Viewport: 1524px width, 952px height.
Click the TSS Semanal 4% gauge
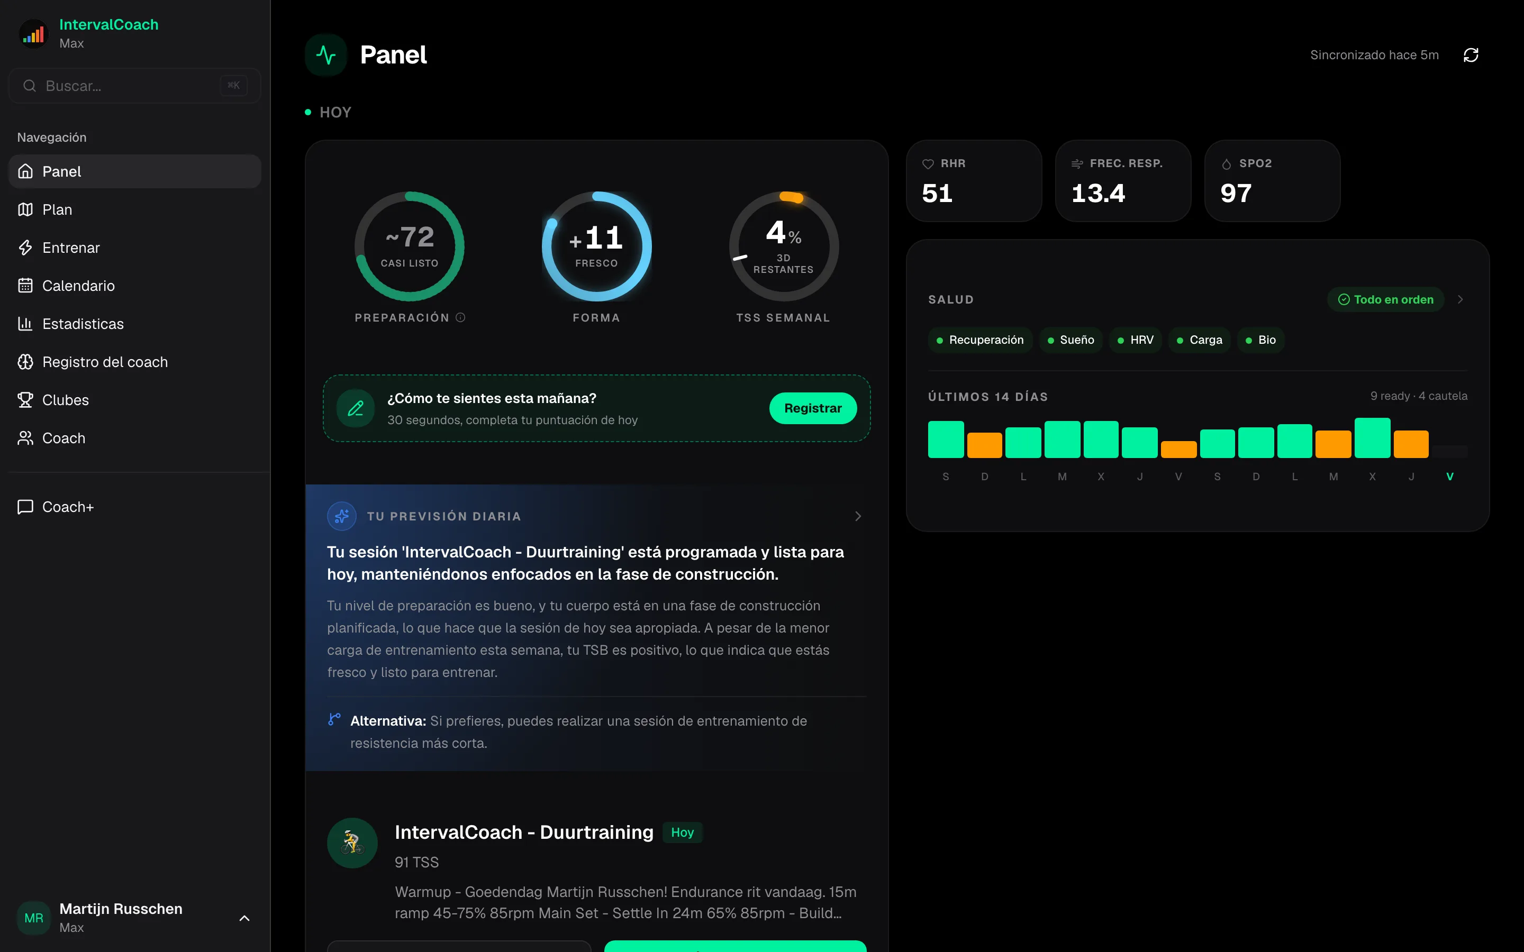click(783, 246)
